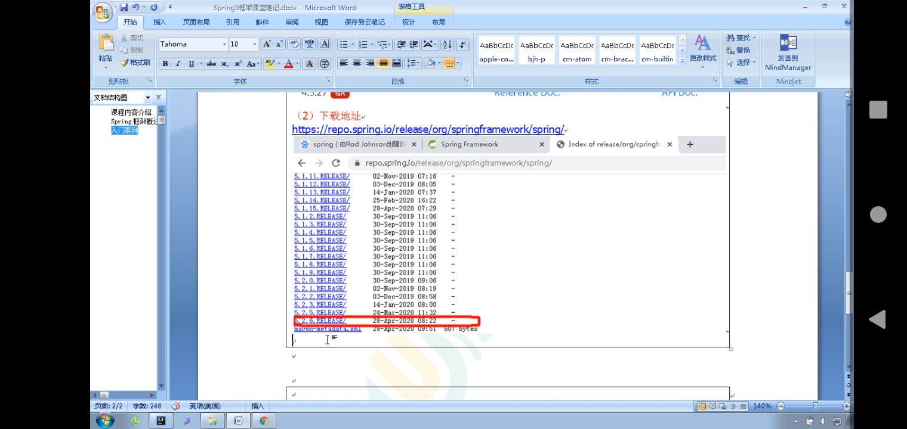Open the 引用 ribbon tab
This screenshot has height=429, width=907.
[x=233, y=22]
